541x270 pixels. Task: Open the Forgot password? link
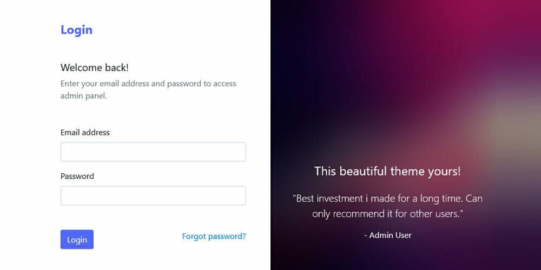(x=214, y=236)
